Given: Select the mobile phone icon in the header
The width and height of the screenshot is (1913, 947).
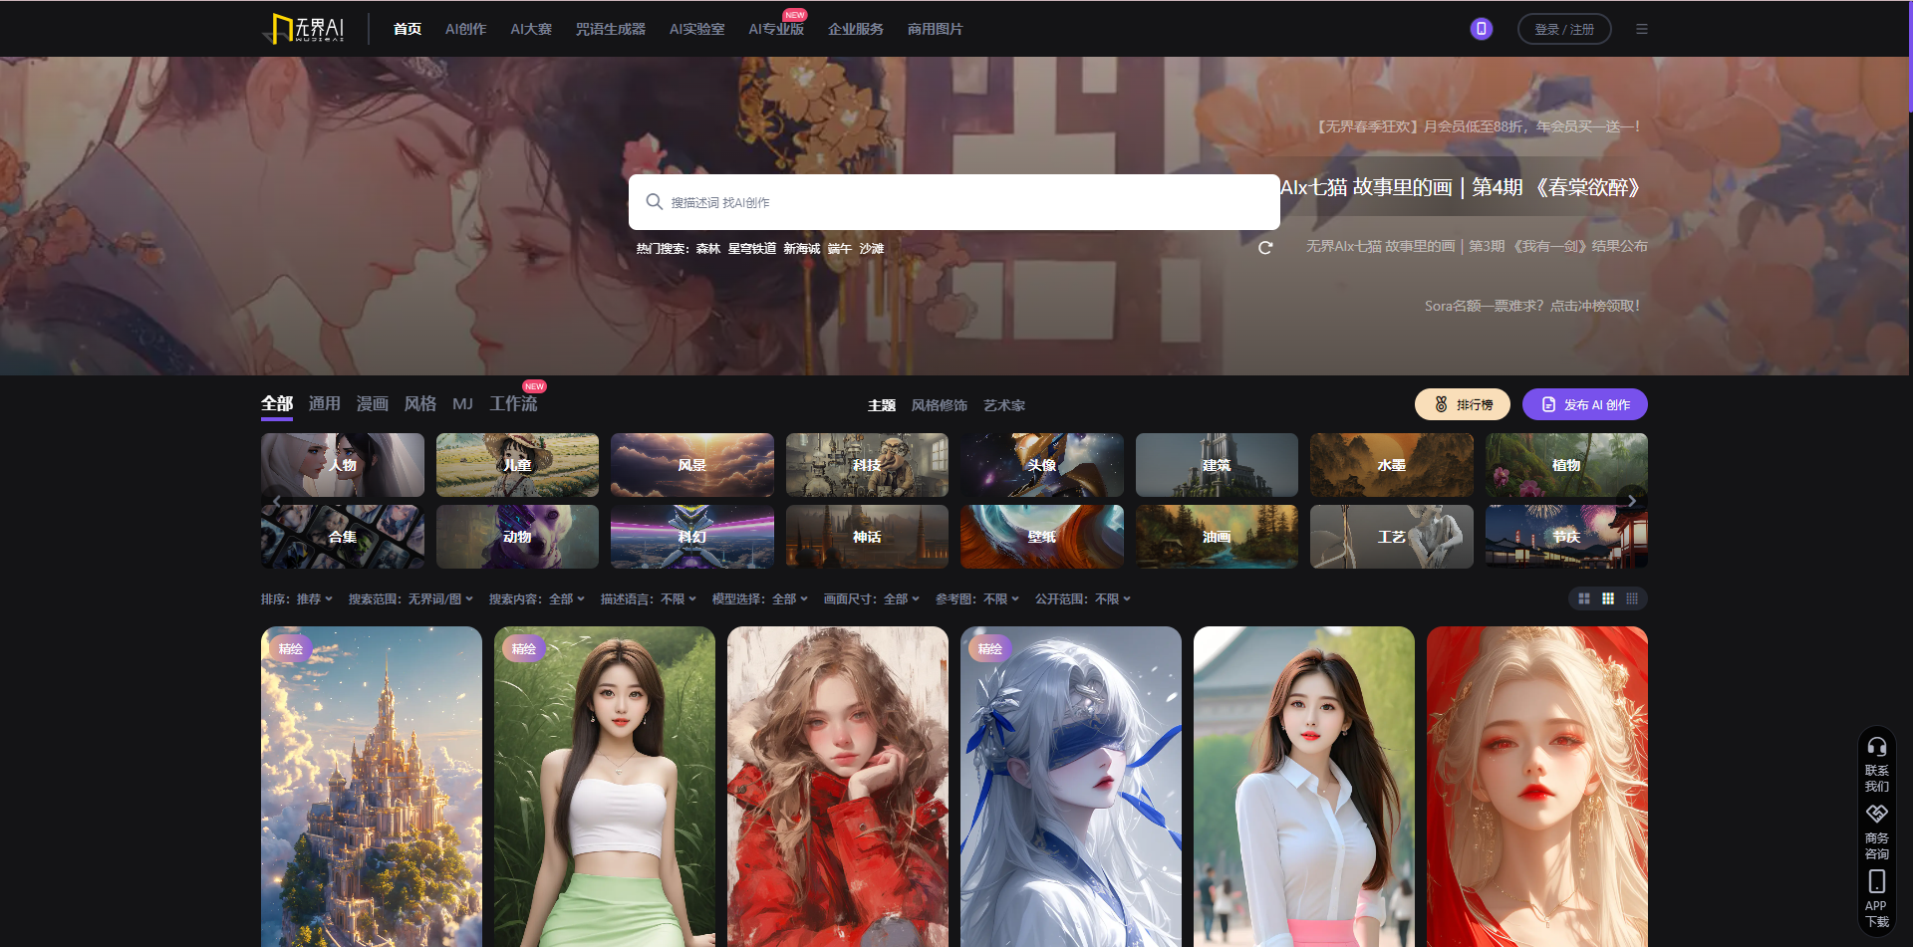Looking at the screenshot, I should tap(1482, 28).
